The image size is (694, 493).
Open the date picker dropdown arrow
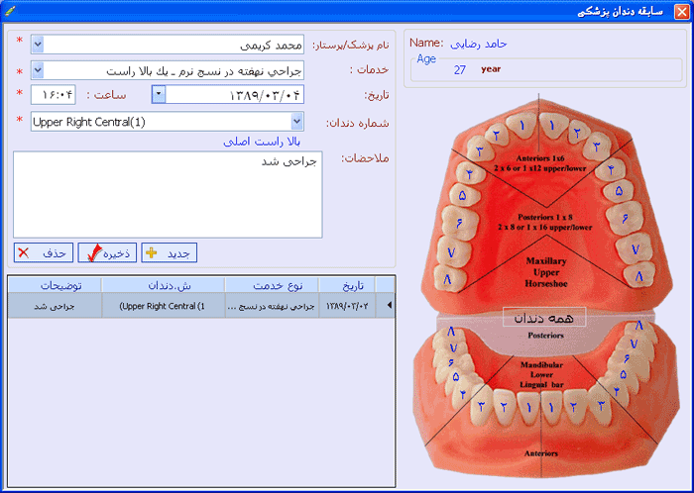(159, 94)
